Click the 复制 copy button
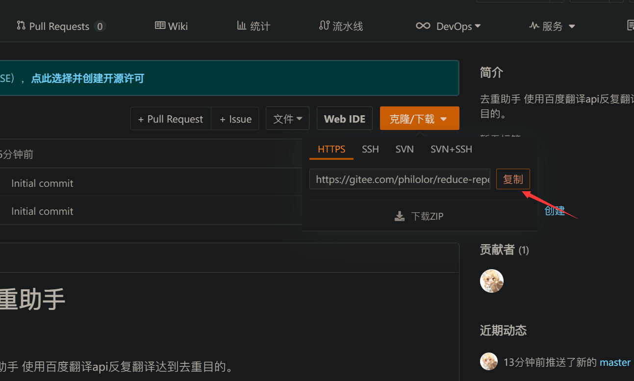This screenshot has height=381, width=634. point(513,179)
